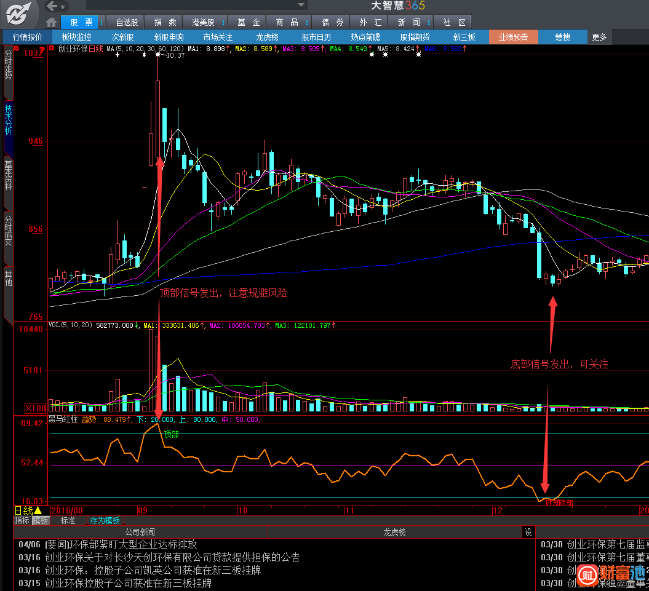The width and height of the screenshot is (649, 591).
Task: Open 慧搜 search item
Action: coord(562,38)
